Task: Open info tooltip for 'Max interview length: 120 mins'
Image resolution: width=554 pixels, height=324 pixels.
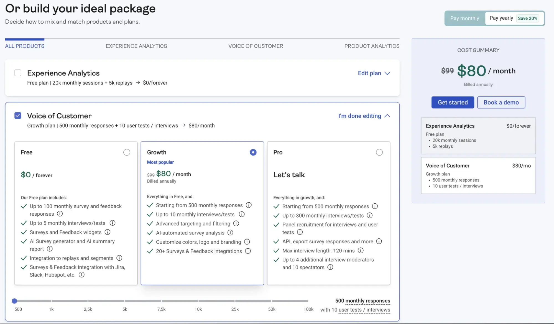Action: coord(361,250)
